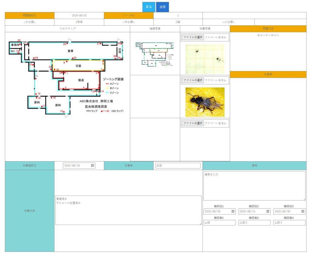Select the 検印者3 input field
Viewport: 311px width, 253px height.
point(289,223)
